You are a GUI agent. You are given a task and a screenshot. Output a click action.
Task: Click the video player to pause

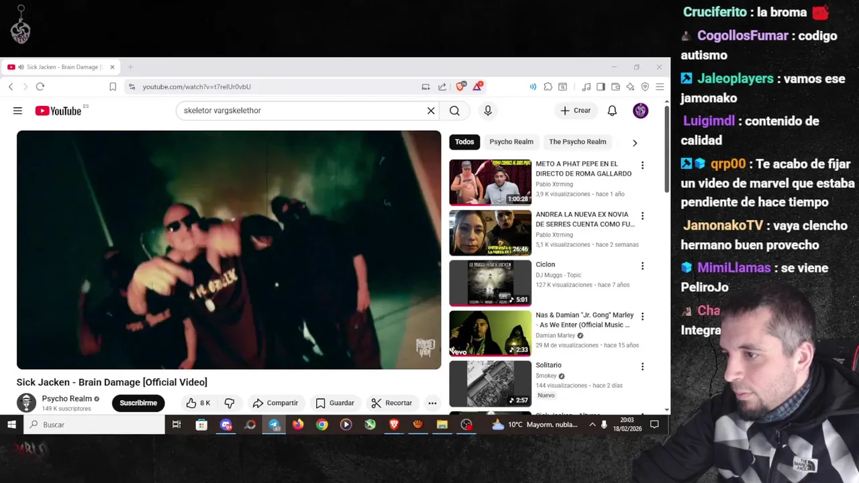click(229, 250)
